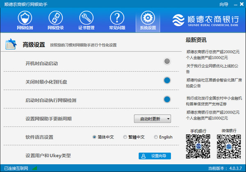Turn off 启动时自动执行网银检测 toggle
The image size is (246, 172).
[167, 100]
